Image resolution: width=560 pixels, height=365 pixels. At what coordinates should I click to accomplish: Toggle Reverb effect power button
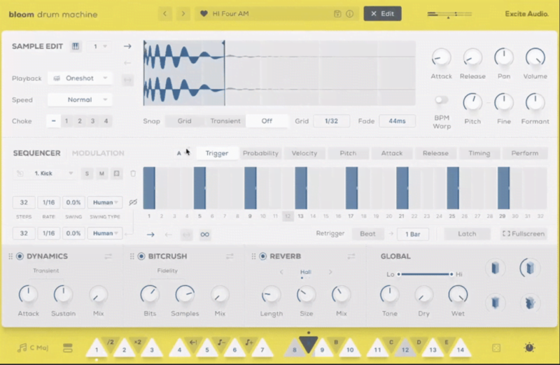pos(263,256)
